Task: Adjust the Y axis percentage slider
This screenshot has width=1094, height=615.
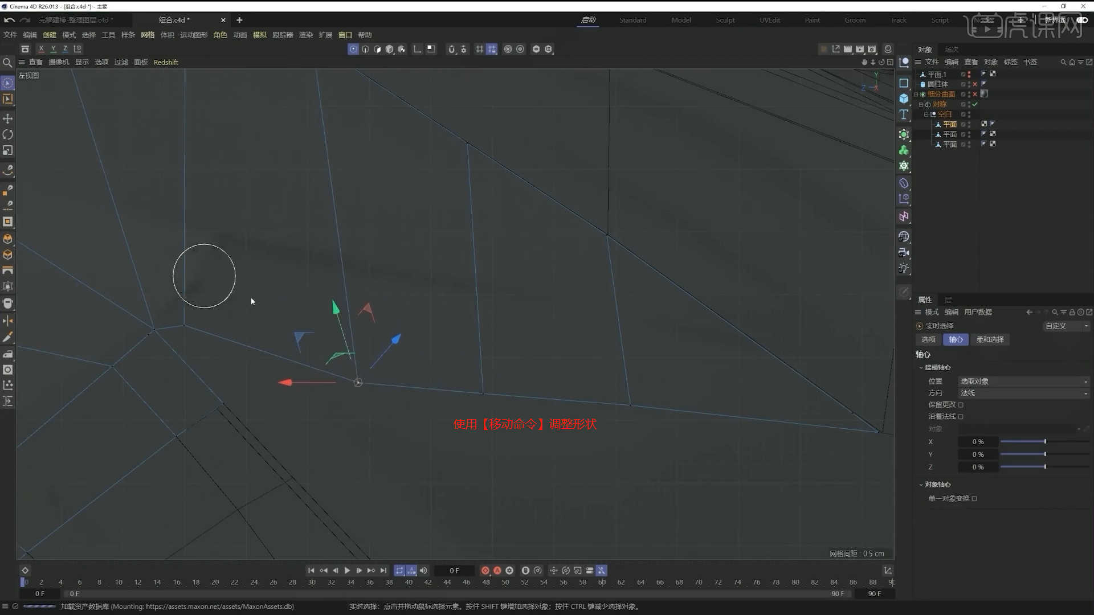Action: (x=1044, y=454)
